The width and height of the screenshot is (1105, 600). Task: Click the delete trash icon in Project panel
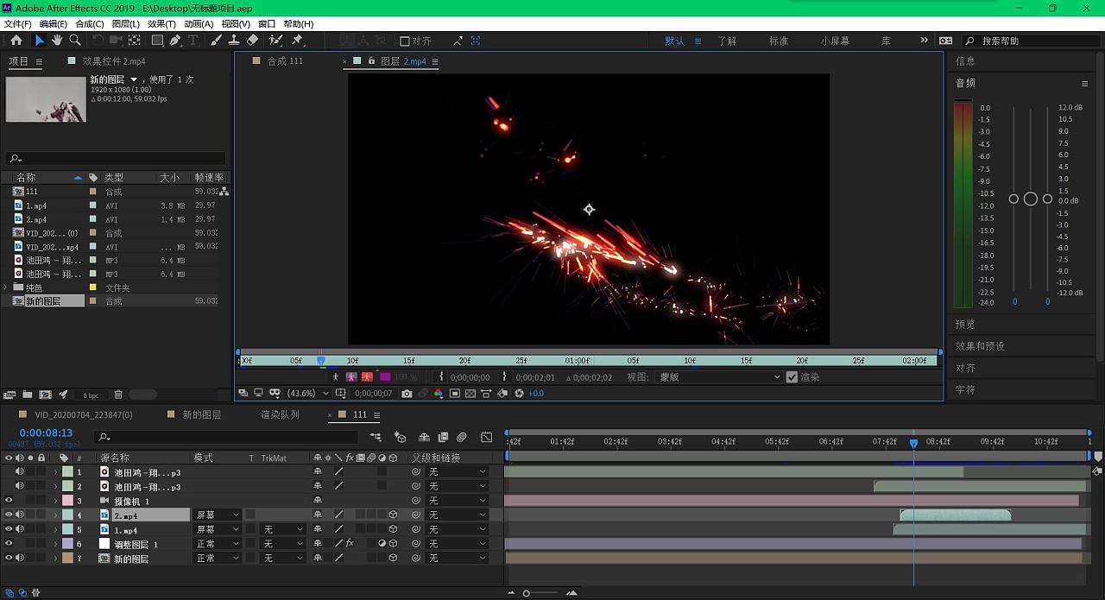coord(118,395)
